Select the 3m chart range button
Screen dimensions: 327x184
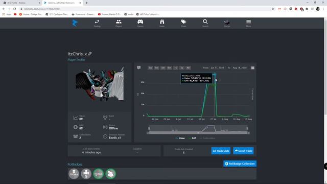tap(163, 68)
